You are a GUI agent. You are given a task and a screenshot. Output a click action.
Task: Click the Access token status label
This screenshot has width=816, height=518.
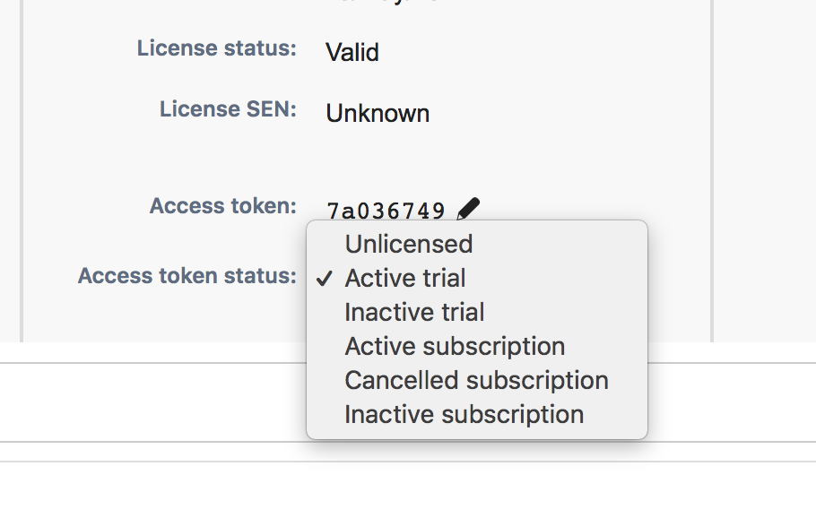(187, 275)
